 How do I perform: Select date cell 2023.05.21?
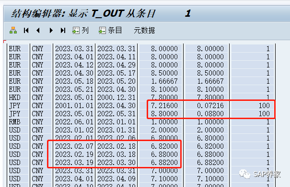pyautogui.click(x=74, y=89)
